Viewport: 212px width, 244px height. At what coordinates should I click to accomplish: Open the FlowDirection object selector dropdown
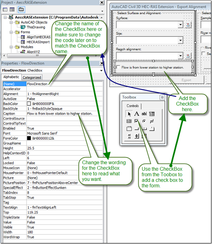101,70
